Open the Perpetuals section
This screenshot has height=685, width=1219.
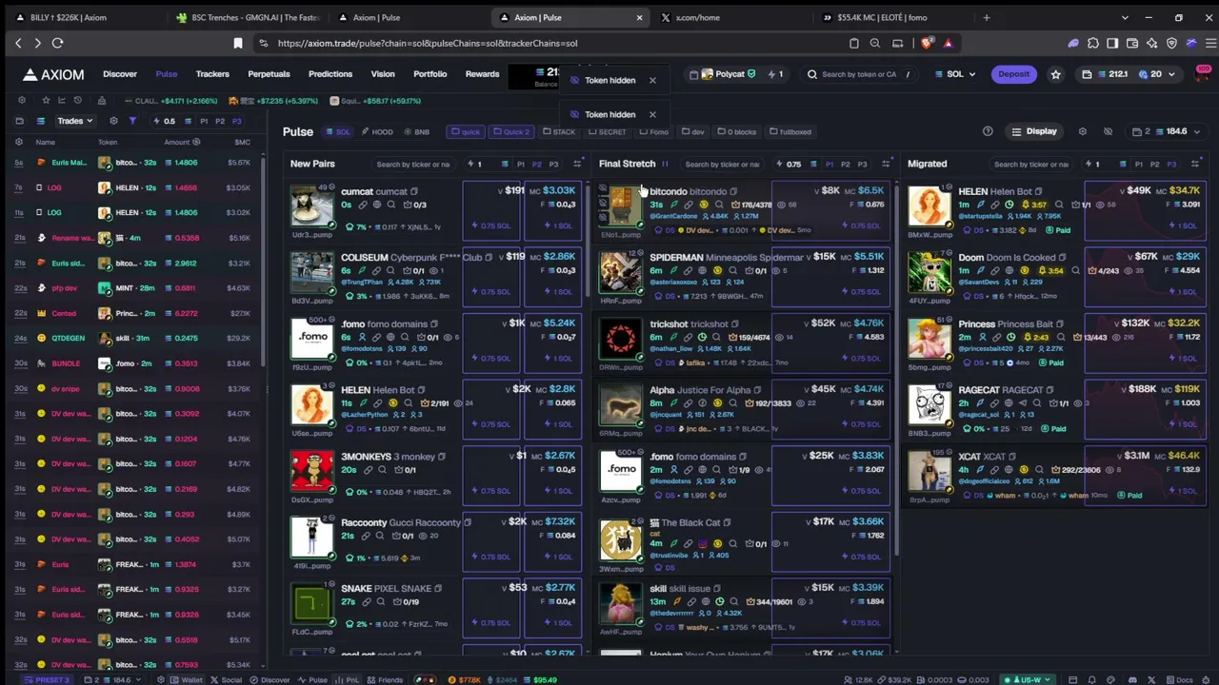pos(269,74)
